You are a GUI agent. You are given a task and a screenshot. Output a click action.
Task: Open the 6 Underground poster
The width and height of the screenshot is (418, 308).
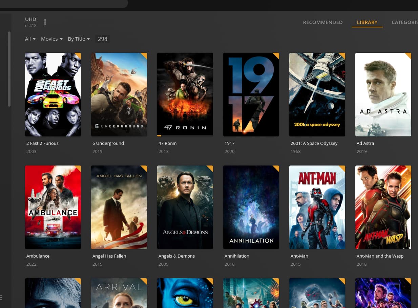119,94
